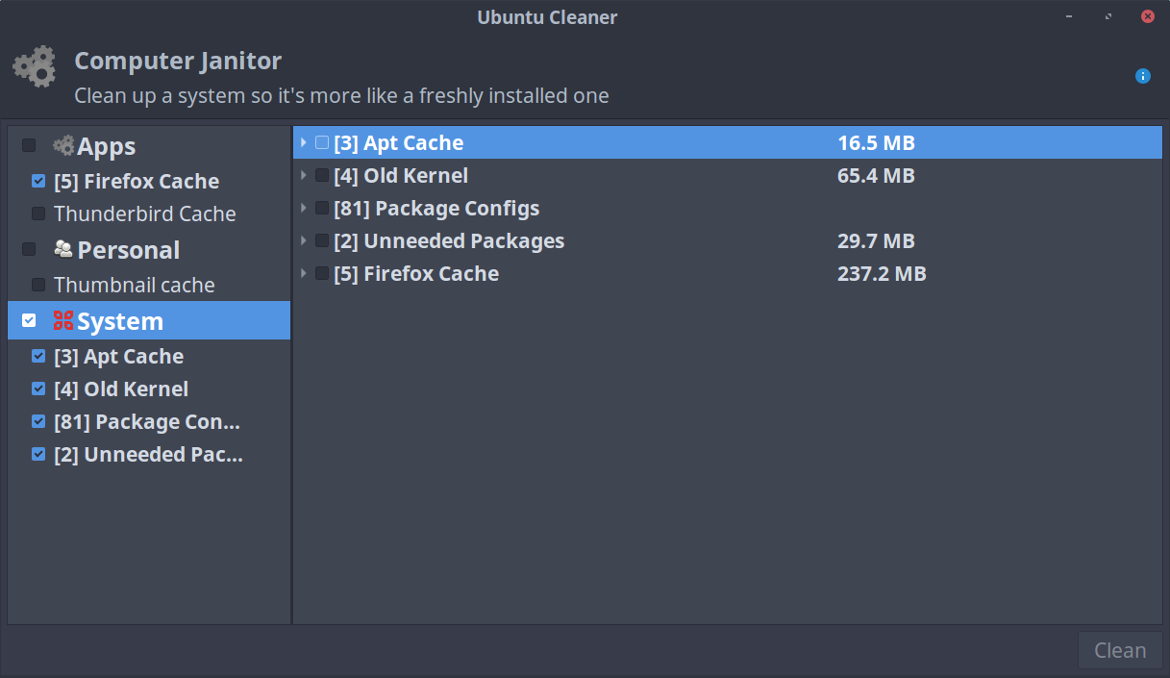
Task: Click the Ubuntu Cleaner window title
Action: coord(547,17)
